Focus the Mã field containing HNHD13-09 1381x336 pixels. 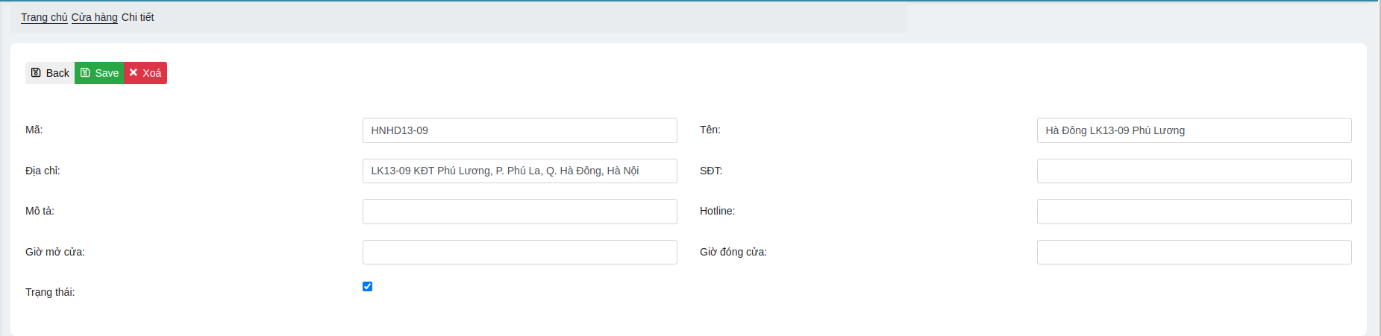[519, 130]
